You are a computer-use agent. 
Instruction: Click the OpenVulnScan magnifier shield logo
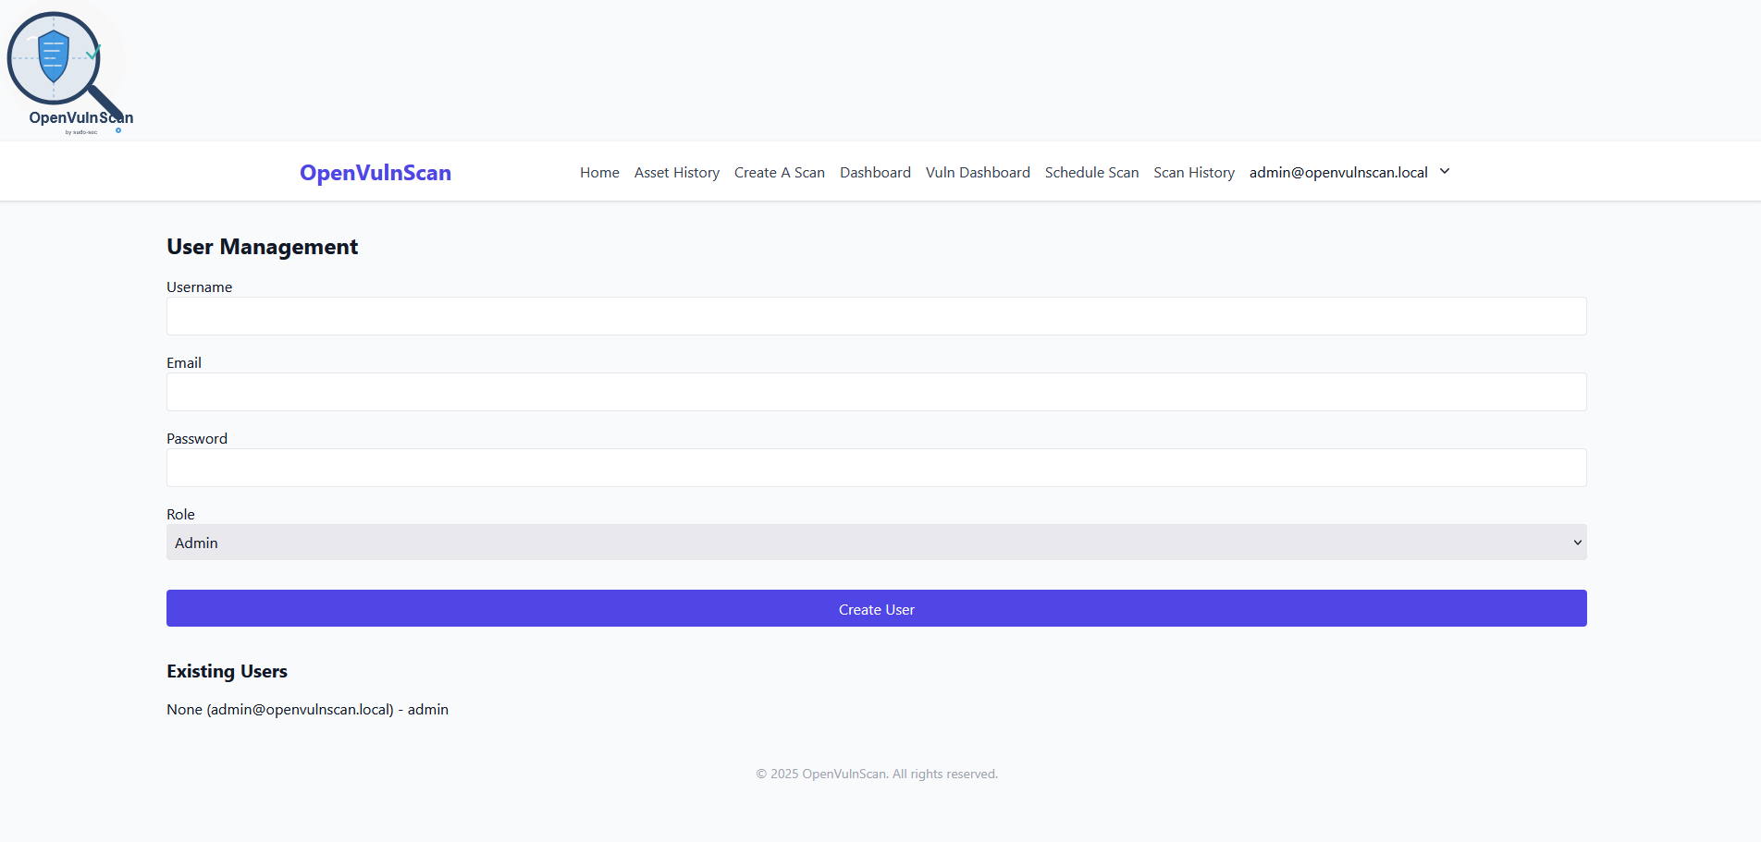pos(69,72)
